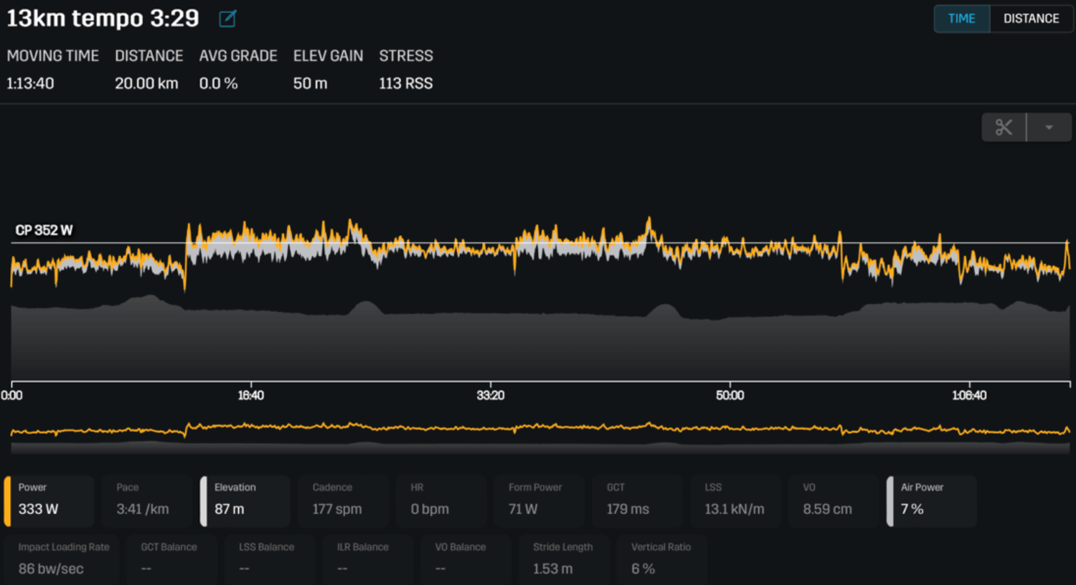Toggle the Stride Length tile

pos(565,560)
